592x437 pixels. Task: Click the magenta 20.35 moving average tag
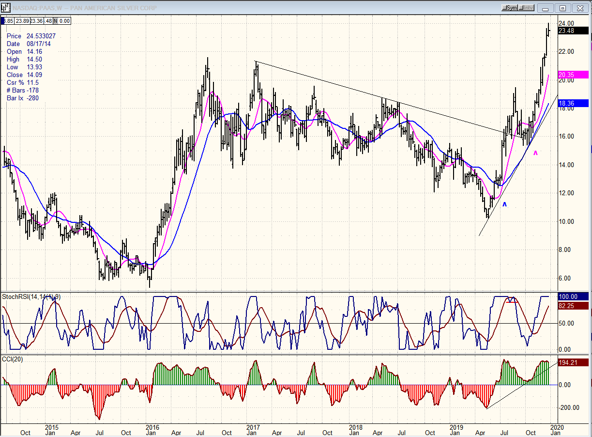[x=573, y=75]
